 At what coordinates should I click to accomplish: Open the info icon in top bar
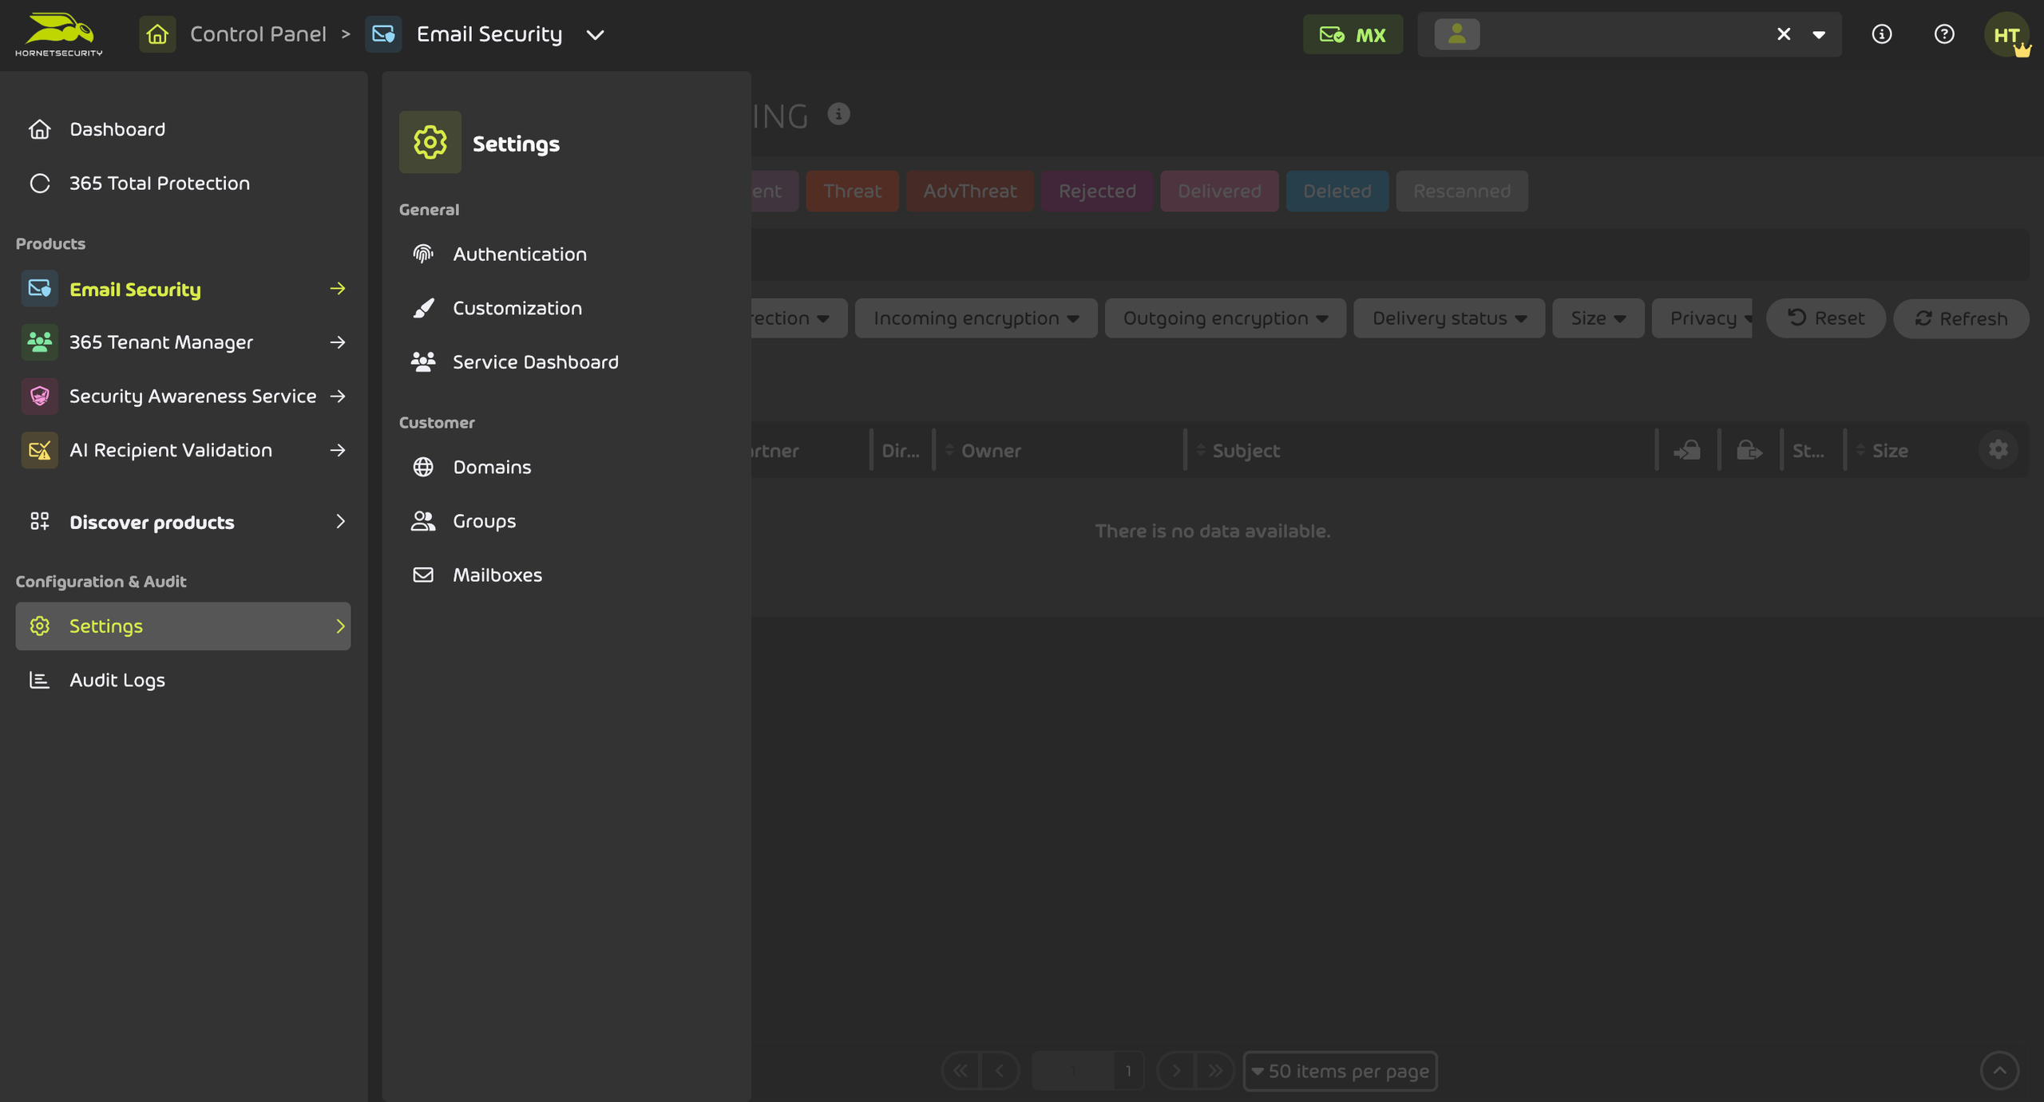click(x=1882, y=34)
